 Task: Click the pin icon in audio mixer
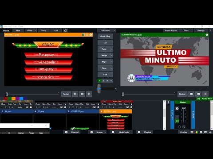[x=168, y=102]
